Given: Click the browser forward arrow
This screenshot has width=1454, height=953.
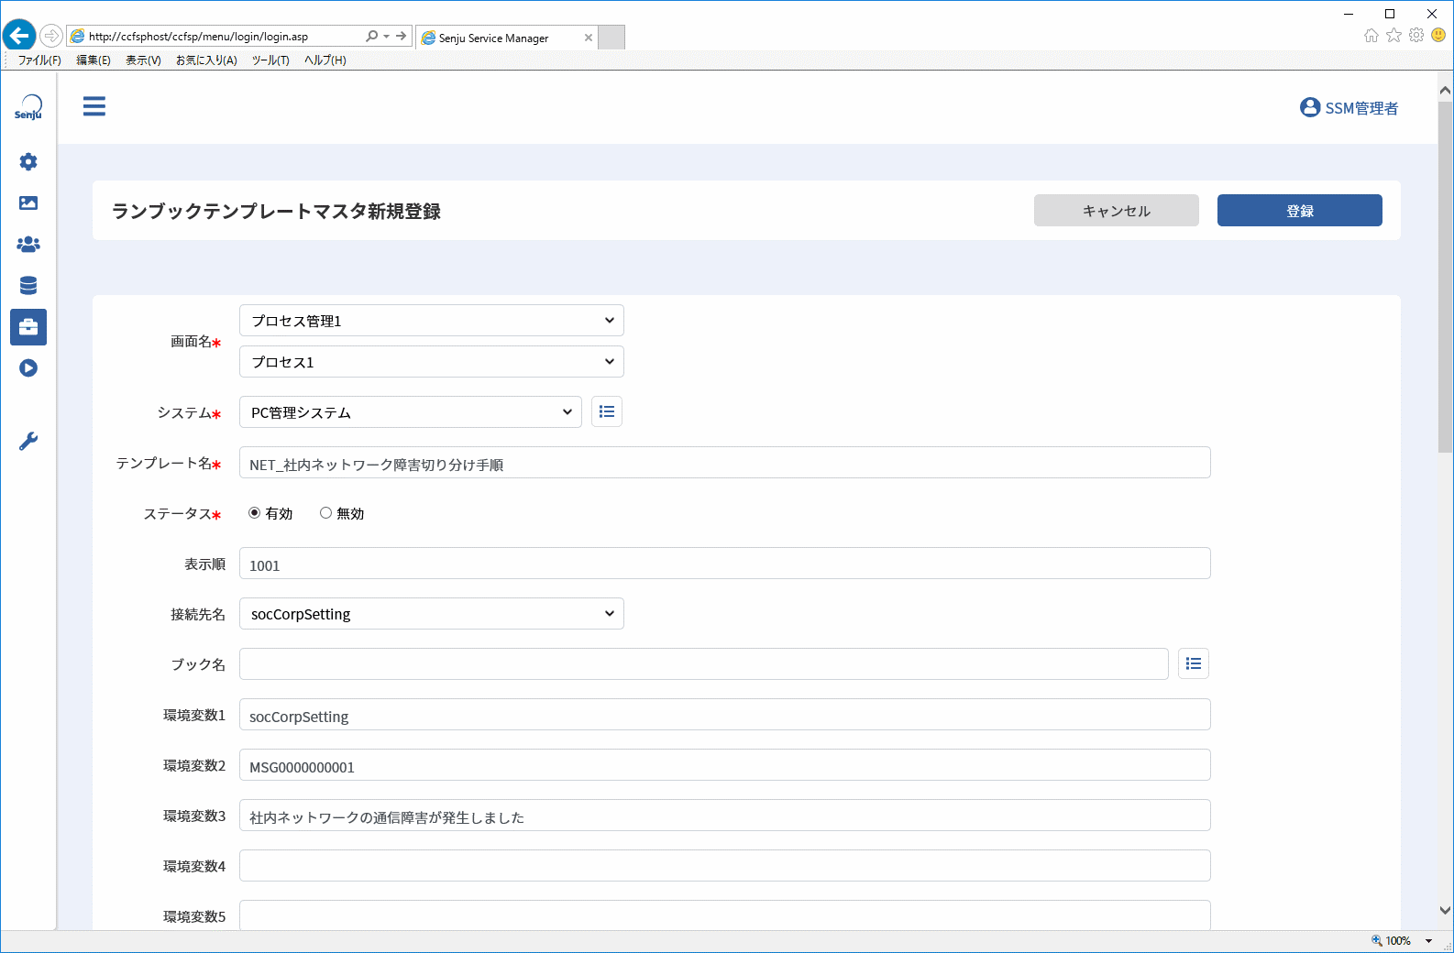Looking at the screenshot, I should point(51,36).
